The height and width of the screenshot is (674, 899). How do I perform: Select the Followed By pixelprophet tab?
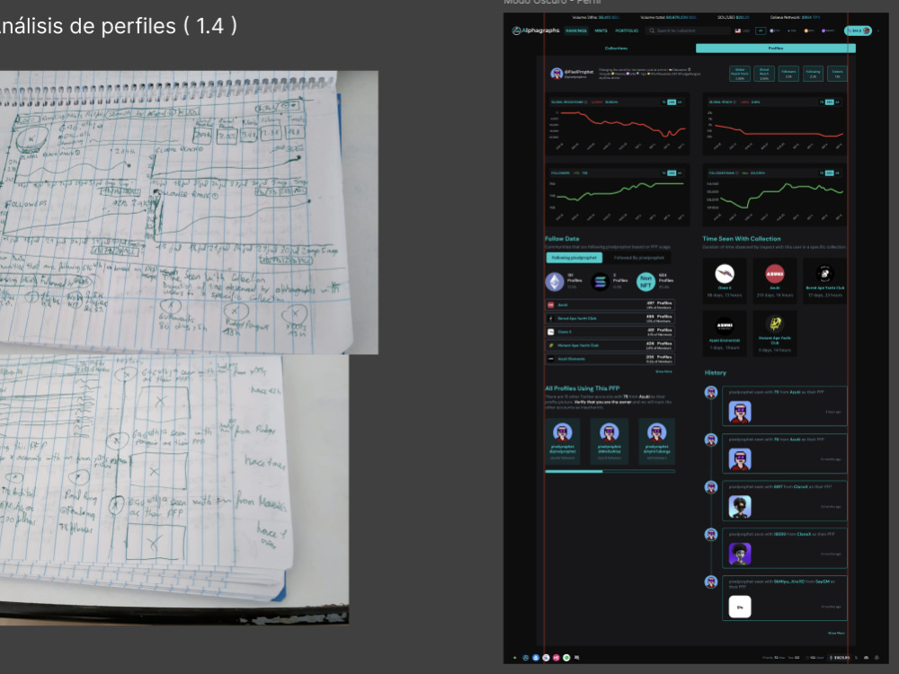[638, 258]
